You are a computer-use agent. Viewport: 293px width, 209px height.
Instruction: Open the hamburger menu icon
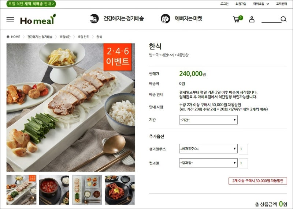(10, 19)
